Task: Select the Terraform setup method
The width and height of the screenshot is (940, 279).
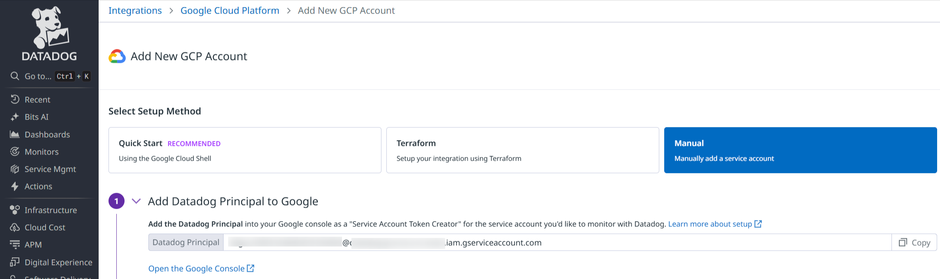Action: tap(522, 150)
